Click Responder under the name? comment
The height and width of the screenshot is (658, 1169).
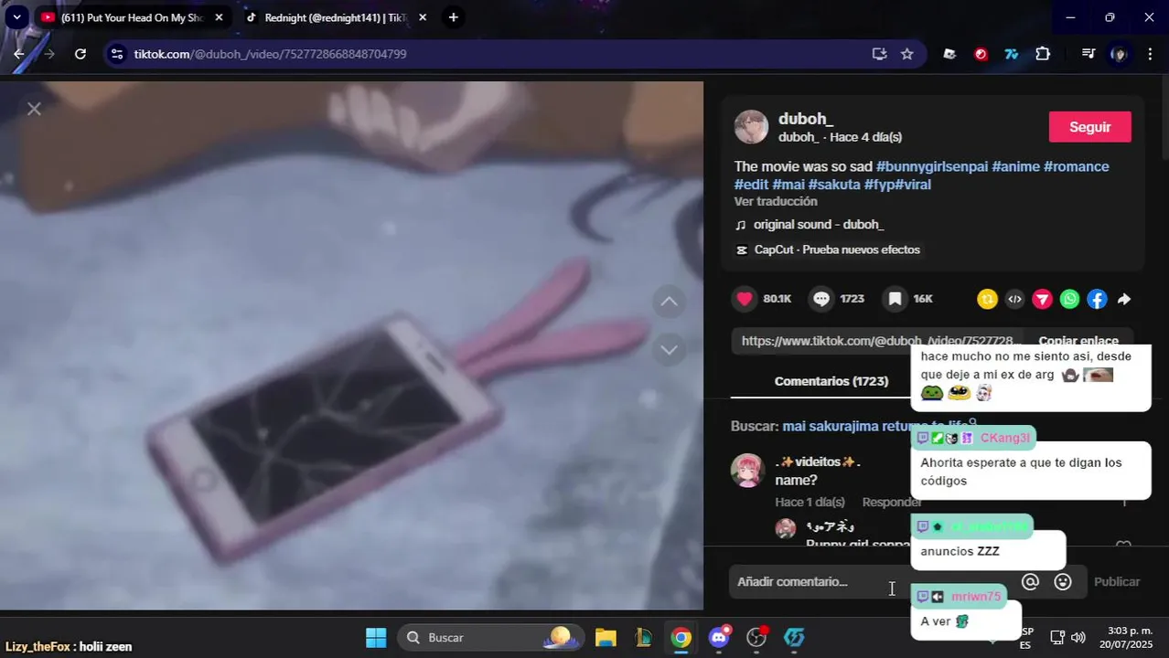point(892,502)
